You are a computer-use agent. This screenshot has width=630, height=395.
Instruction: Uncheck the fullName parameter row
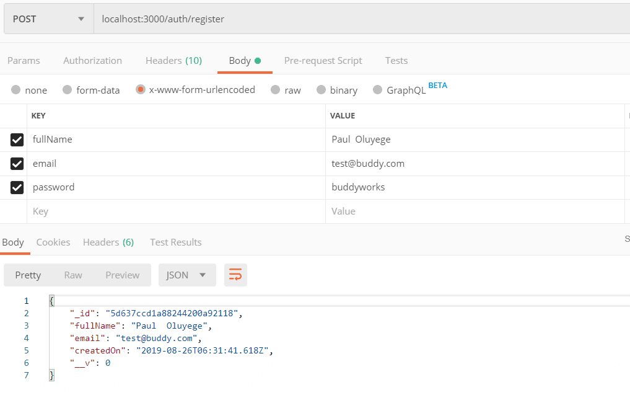pos(16,140)
